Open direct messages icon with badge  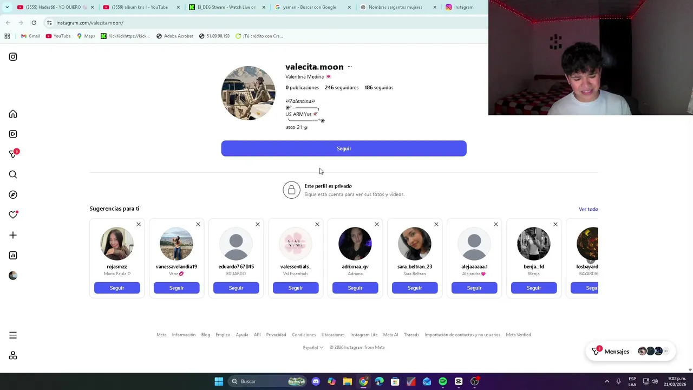click(13, 154)
